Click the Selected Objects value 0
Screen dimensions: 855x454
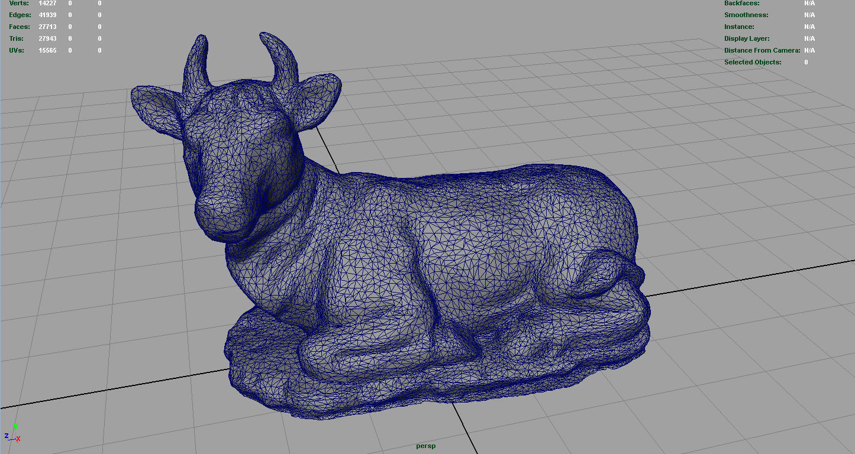(x=806, y=62)
